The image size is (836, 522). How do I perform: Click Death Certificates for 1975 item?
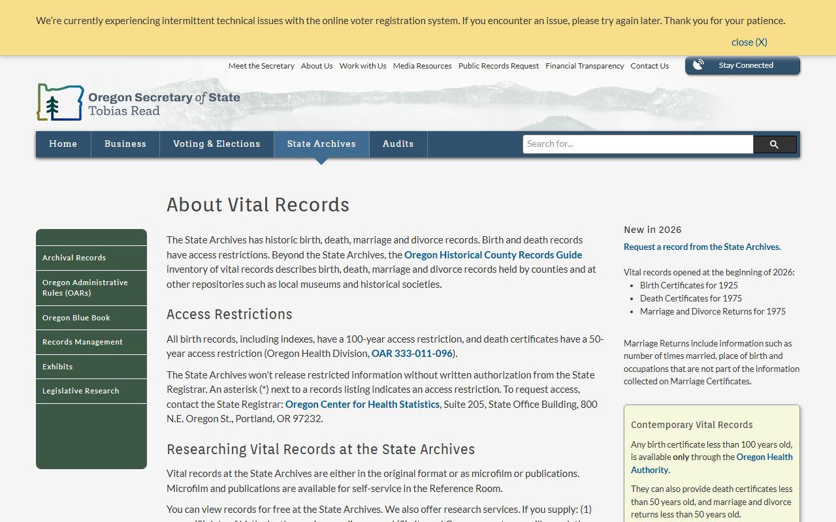click(x=691, y=298)
